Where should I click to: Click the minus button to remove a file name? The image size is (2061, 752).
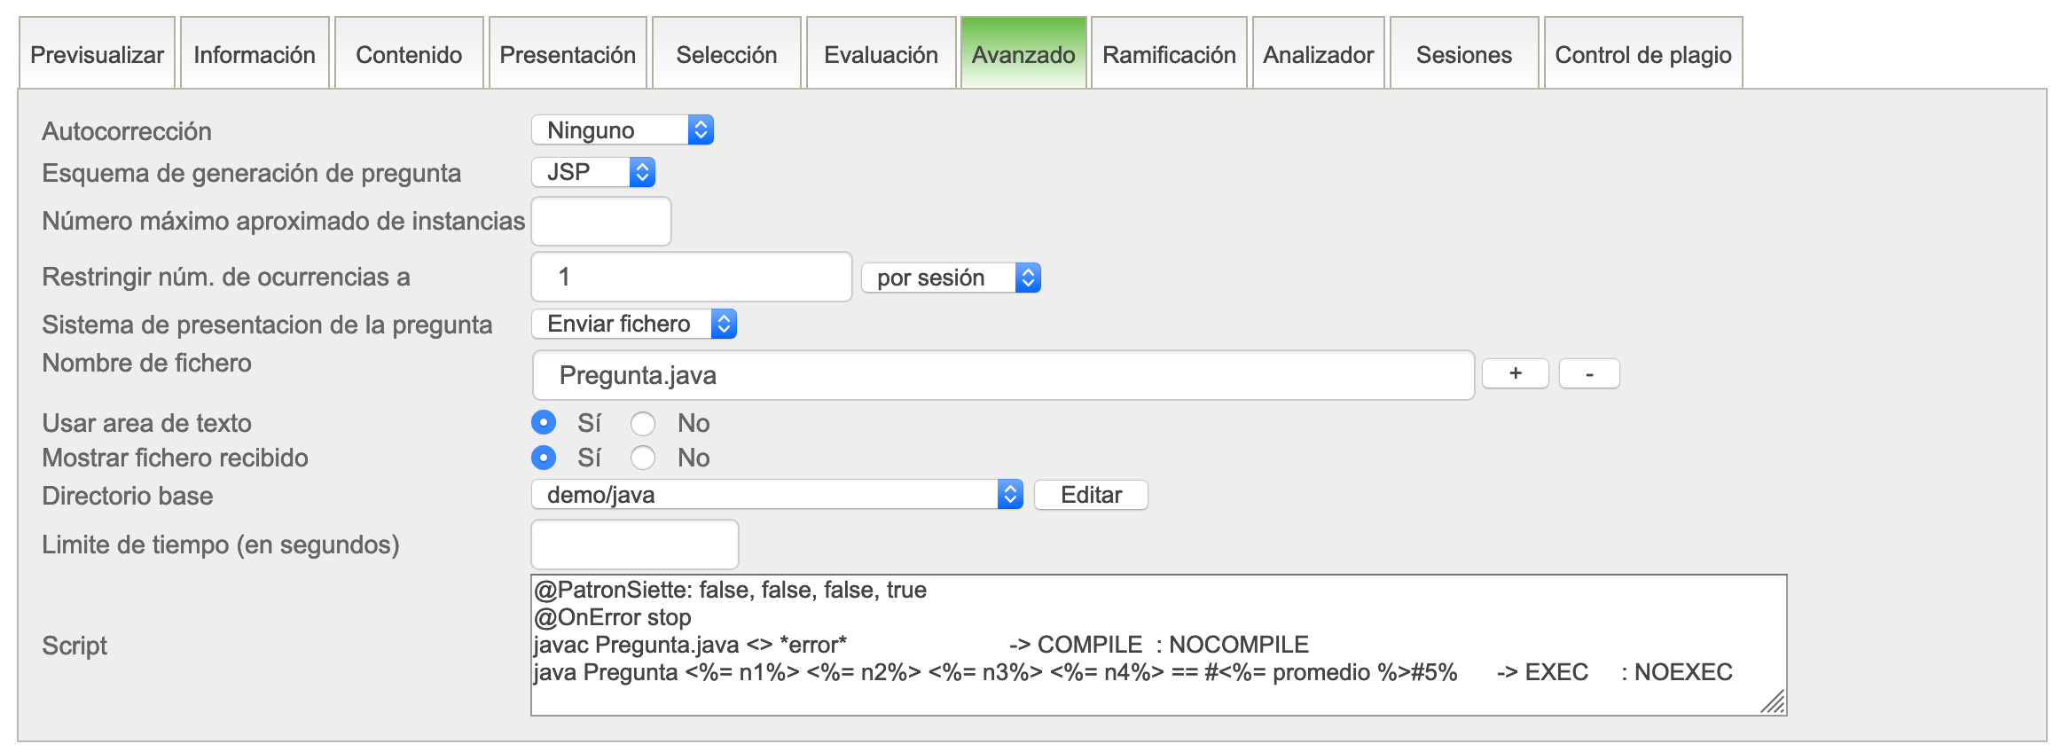click(x=1589, y=373)
